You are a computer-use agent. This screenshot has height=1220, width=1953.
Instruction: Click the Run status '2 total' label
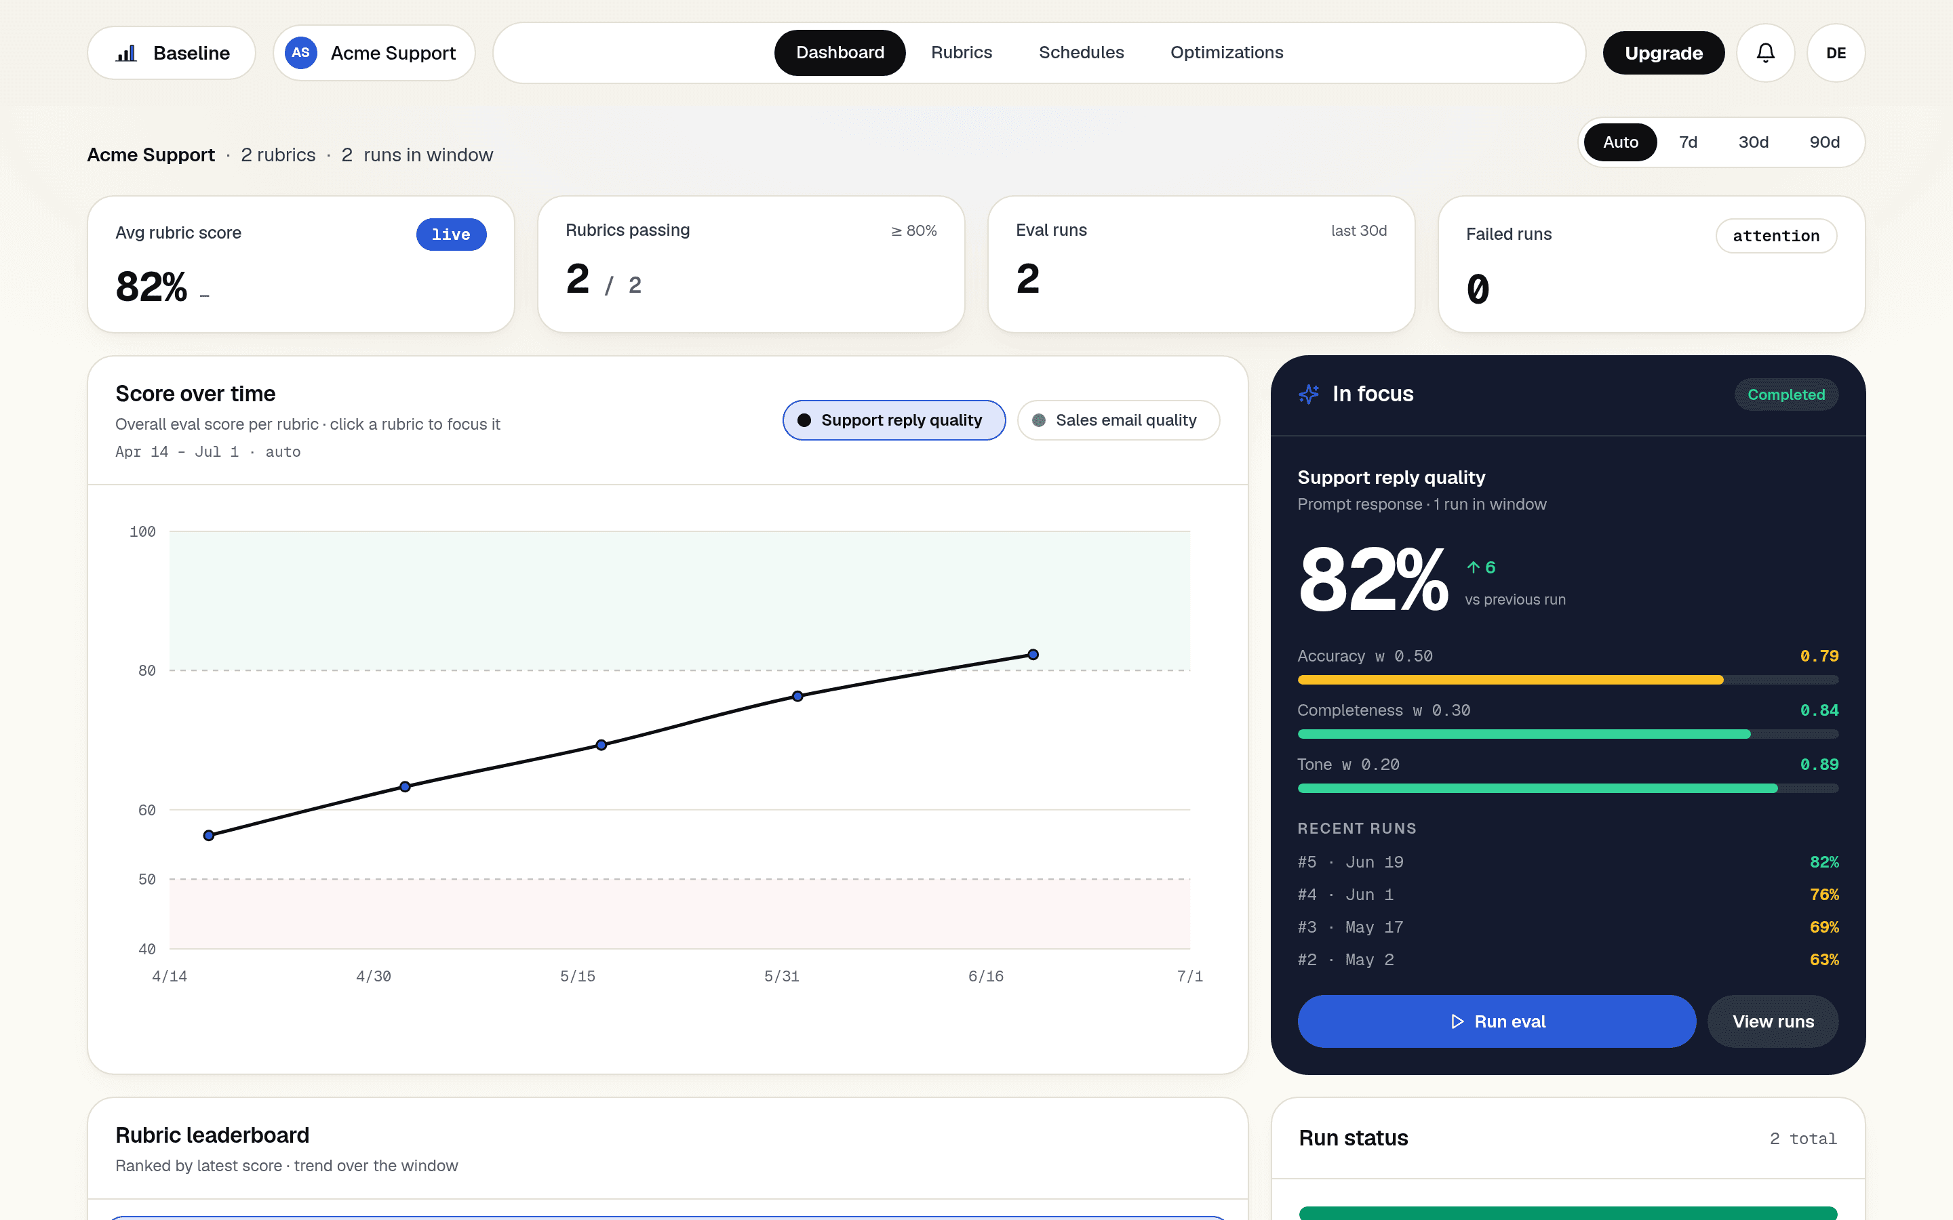tap(1803, 1139)
